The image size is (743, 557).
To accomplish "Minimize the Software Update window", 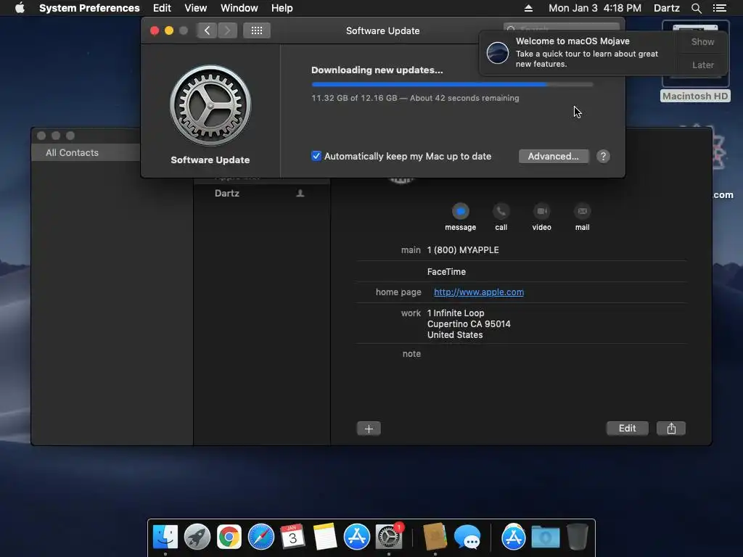I will pos(168,30).
